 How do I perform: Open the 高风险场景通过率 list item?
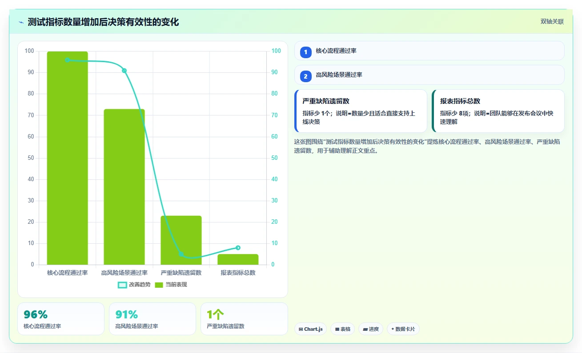(429, 75)
